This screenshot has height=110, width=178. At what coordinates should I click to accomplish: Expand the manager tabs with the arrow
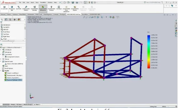tap(25, 19)
